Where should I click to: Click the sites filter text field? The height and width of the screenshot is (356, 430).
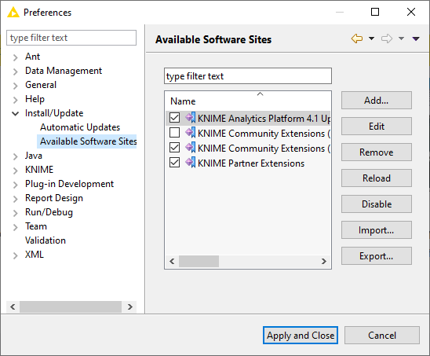[x=248, y=76]
